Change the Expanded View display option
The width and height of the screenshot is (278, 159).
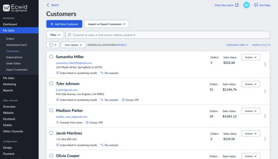[237, 45]
